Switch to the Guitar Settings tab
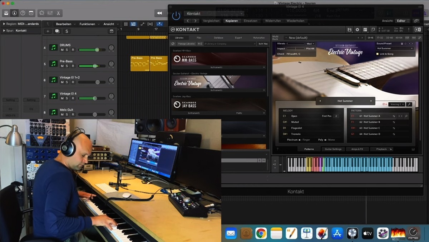 [x=333, y=149]
